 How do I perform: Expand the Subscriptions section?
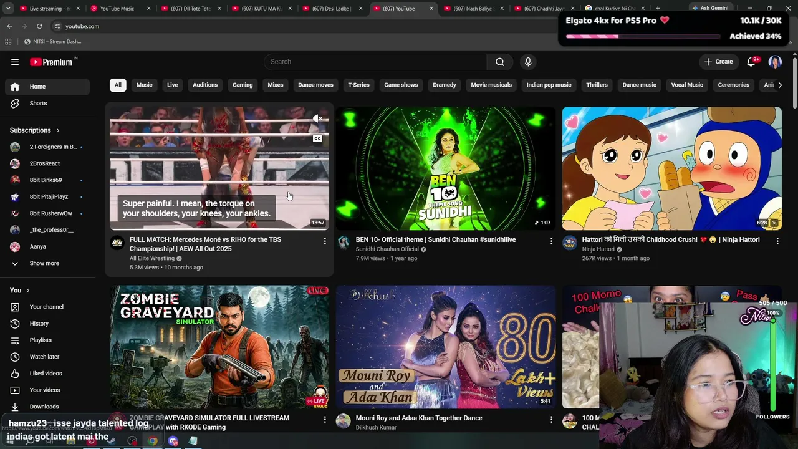tap(35, 130)
